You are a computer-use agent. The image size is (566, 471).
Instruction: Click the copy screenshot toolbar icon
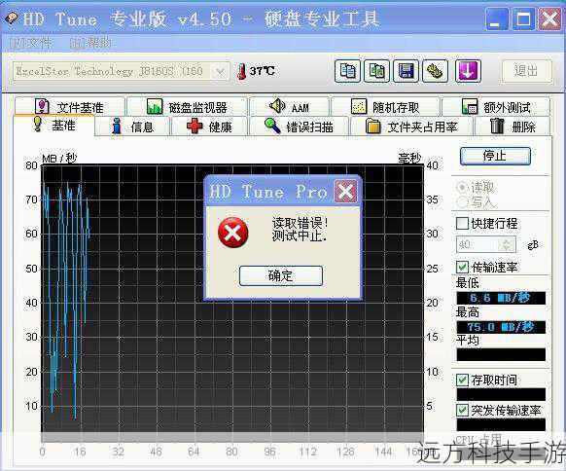[376, 71]
